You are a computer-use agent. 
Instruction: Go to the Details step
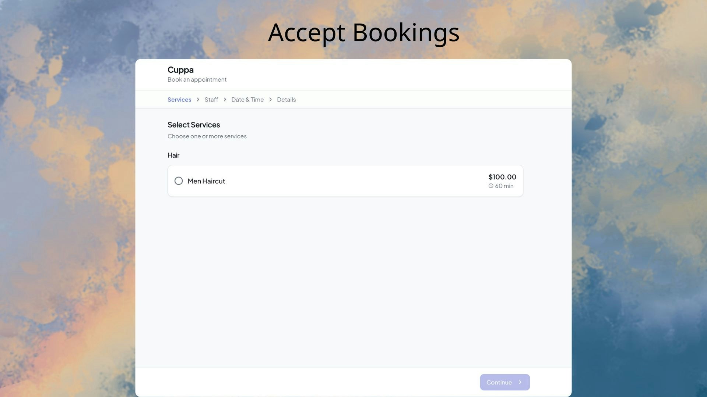coord(286,100)
